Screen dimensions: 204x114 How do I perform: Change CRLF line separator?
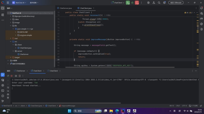pos(178,106)
